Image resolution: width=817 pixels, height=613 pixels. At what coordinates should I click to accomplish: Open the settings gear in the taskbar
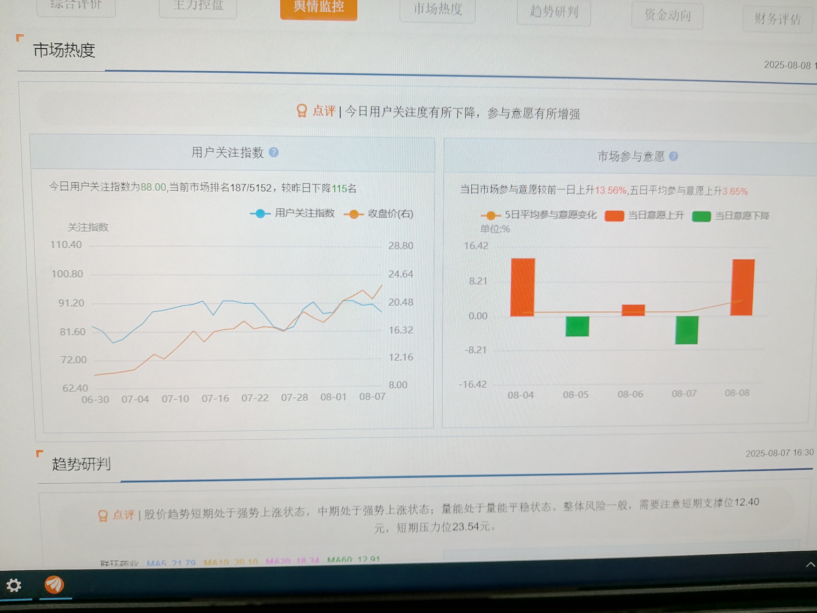(x=14, y=585)
